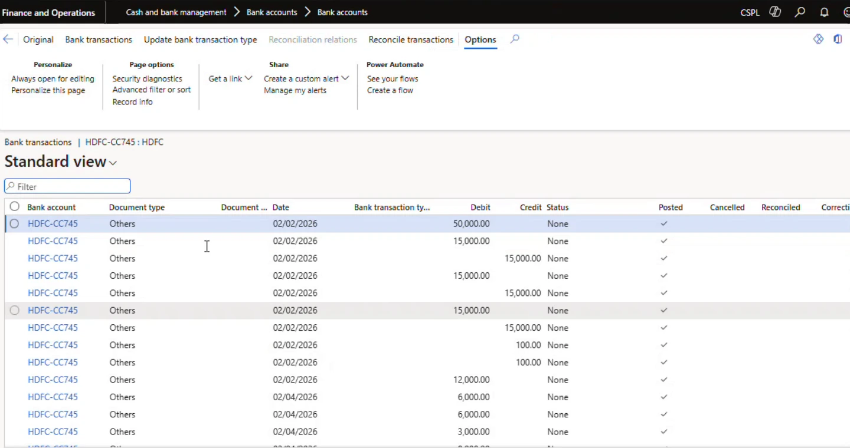
Task: Click inside the Filter input field
Action: [67, 186]
